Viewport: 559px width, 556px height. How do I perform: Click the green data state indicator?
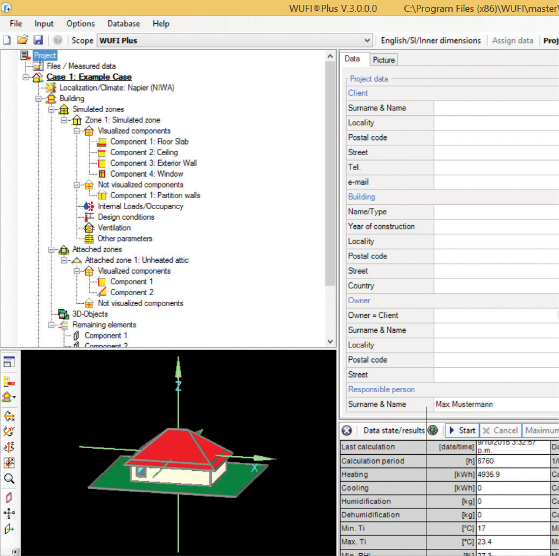432,431
